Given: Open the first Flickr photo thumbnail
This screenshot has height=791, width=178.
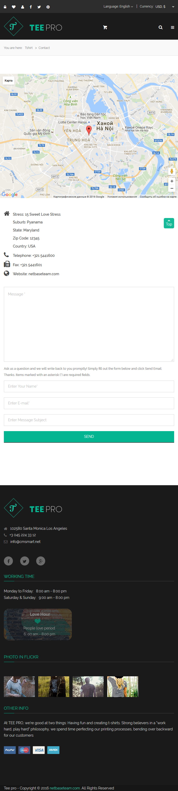Looking at the screenshot, I should pyautogui.click(x=19, y=687).
